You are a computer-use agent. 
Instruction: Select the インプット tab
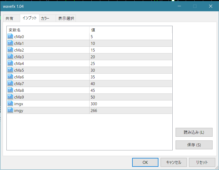tap(29, 18)
